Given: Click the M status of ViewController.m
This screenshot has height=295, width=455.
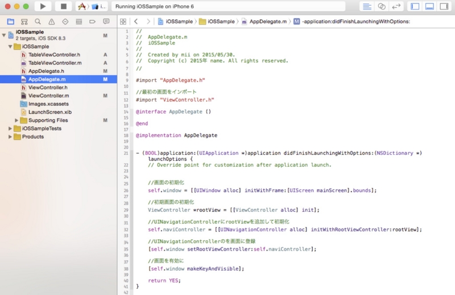Looking at the screenshot, I should click(105, 96).
